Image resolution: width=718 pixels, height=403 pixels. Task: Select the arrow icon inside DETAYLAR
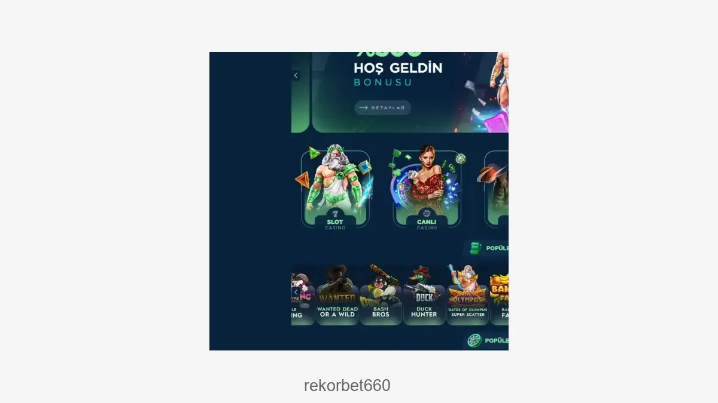coord(363,108)
